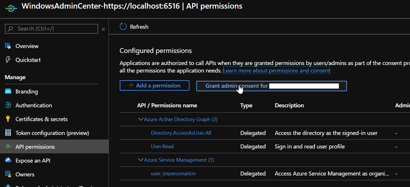This screenshot has width=410, height=187.
Task: Collapse the Azure Active Directory Graph group
Action: point(141,119)
